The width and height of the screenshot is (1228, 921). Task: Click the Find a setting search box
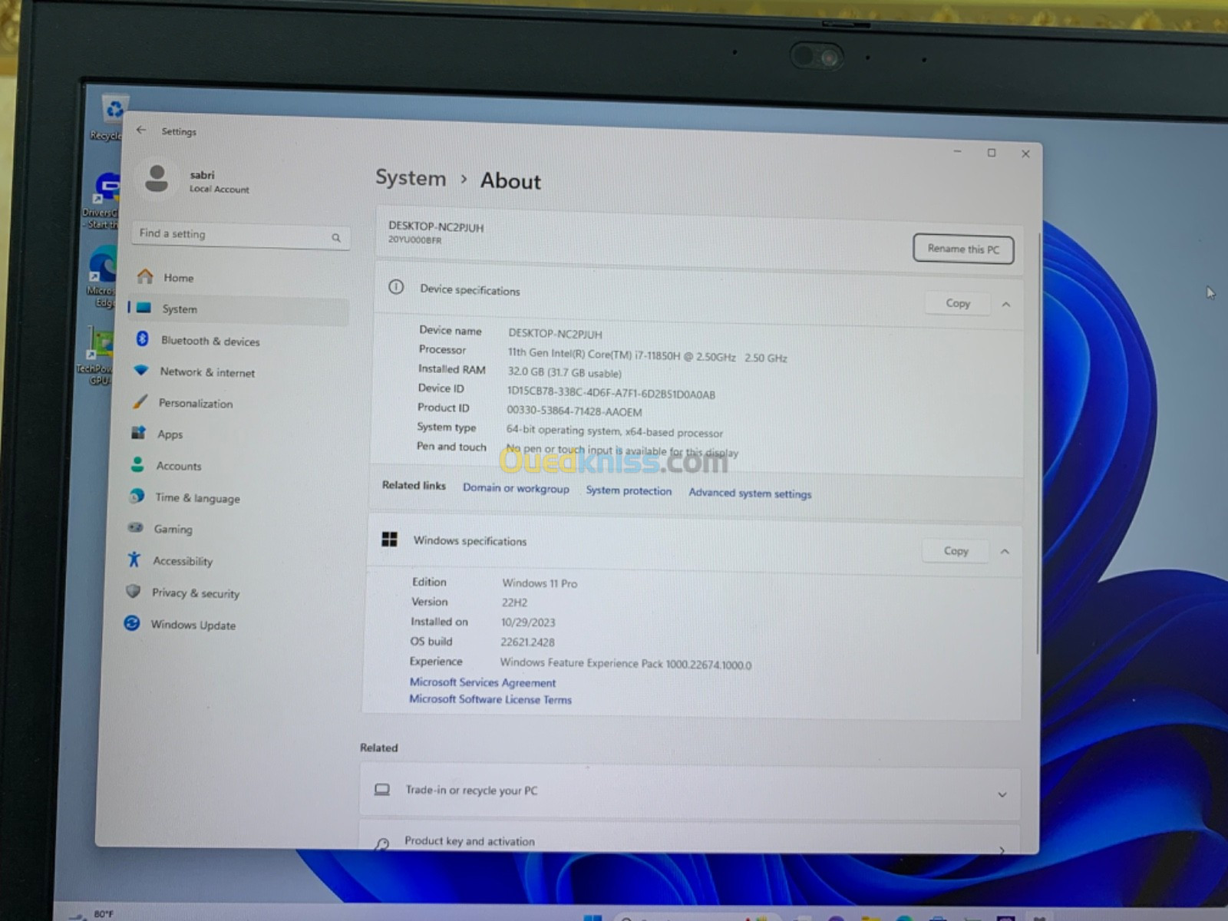240,235
